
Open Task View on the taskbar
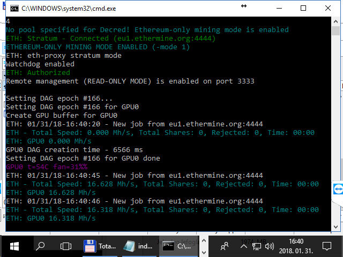click(65, 246)
